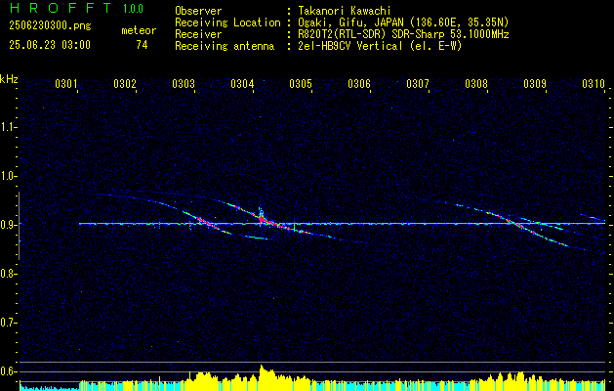Click the 0301 time axis marker
Image resolution: width=614 pixels, height=391 pixels.
coord(65,83)
